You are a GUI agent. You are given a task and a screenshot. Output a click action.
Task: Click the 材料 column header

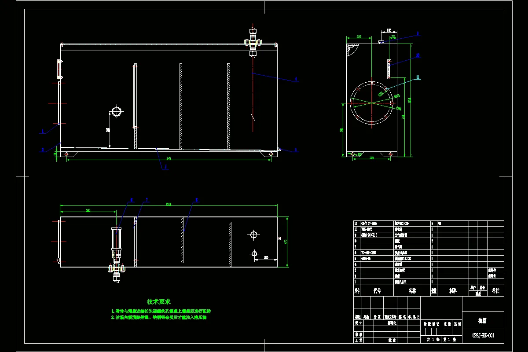click(x=453, y=291)
